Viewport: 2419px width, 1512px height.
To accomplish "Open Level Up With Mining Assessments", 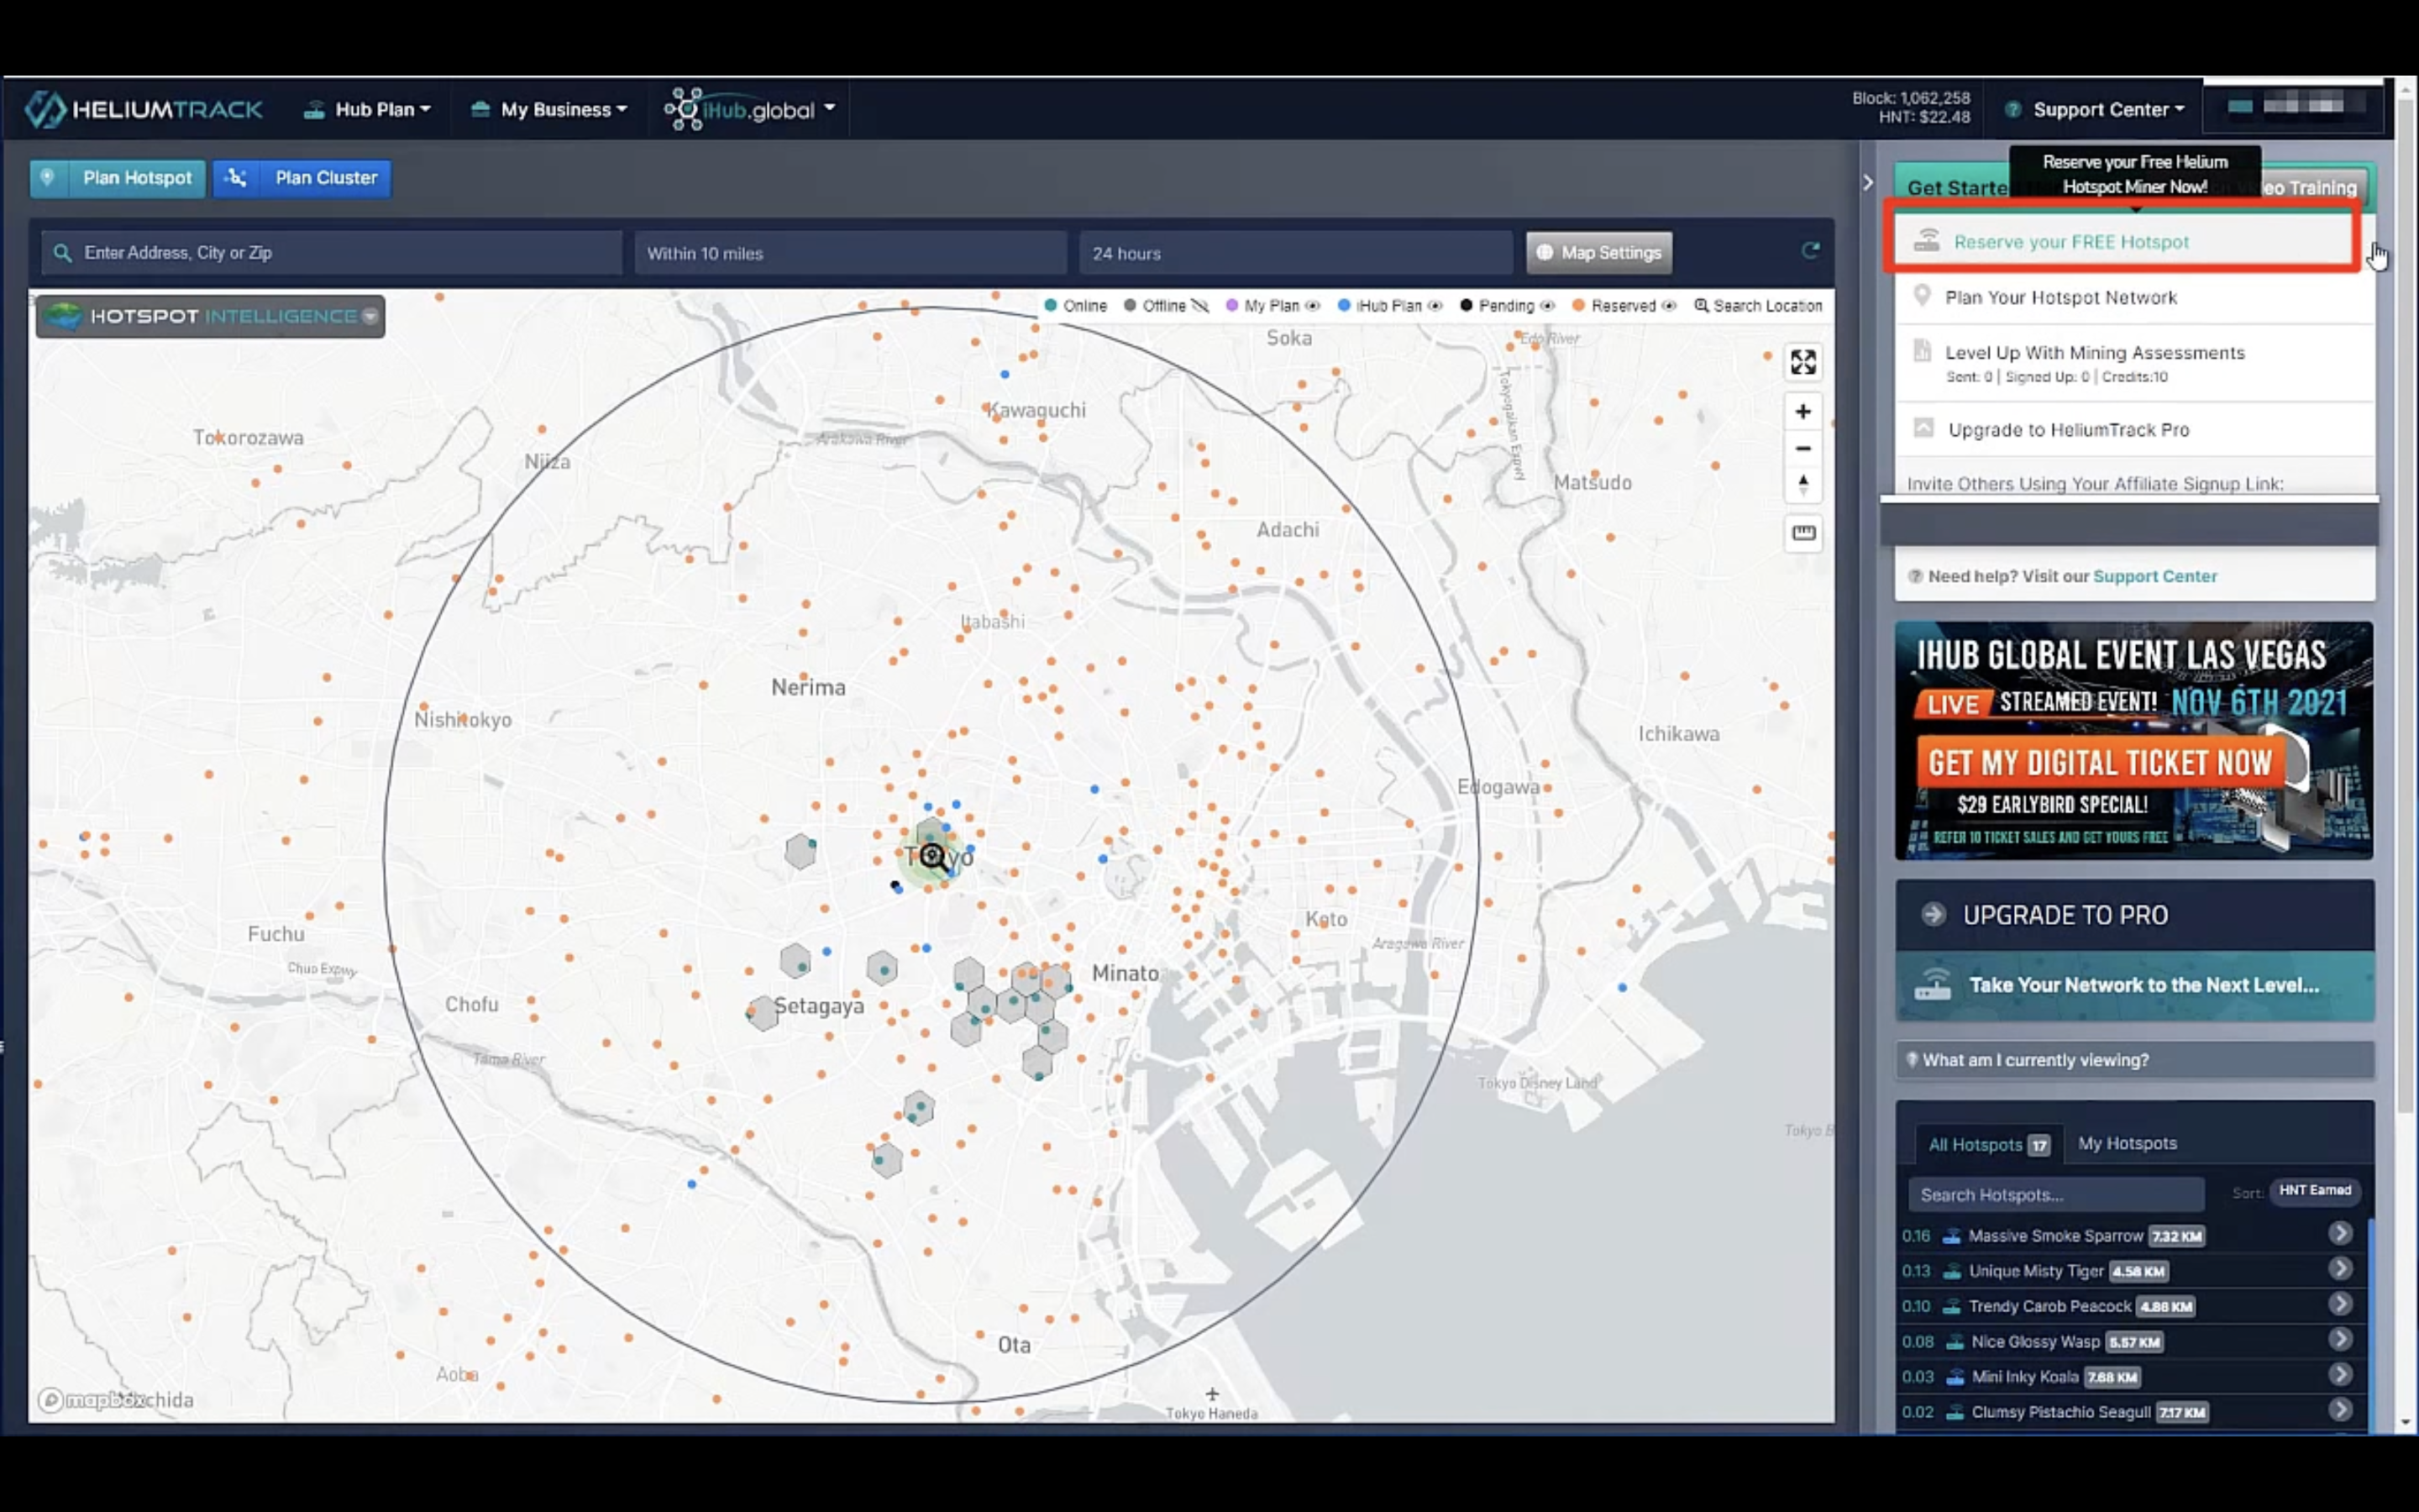I will click(2135, 363).
